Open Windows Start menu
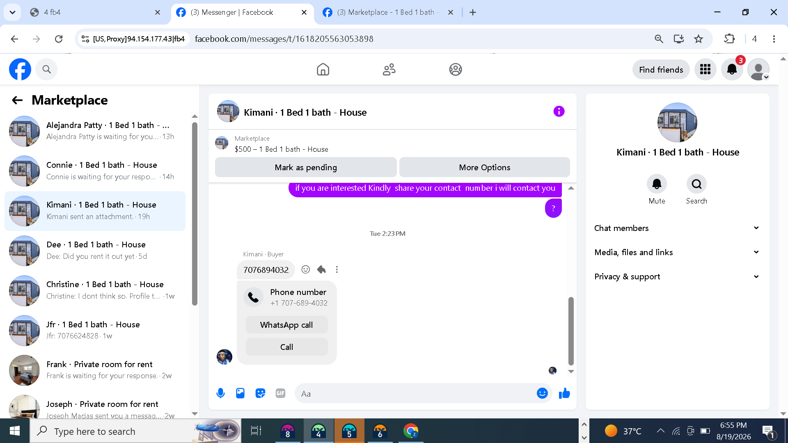788x443 pixels. point(15,431)
